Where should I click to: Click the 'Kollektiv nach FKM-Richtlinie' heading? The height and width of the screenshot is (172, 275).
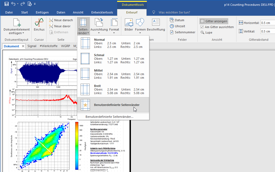[x=103, y=148]
